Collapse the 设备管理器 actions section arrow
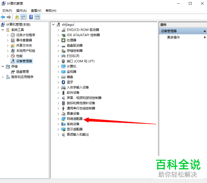This screenshot has height=183, width=207. 205,31
